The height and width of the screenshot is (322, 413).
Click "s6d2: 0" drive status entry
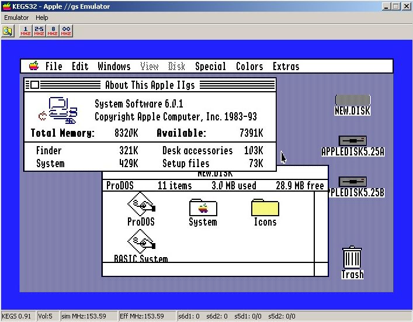click(x=217, y=316)
